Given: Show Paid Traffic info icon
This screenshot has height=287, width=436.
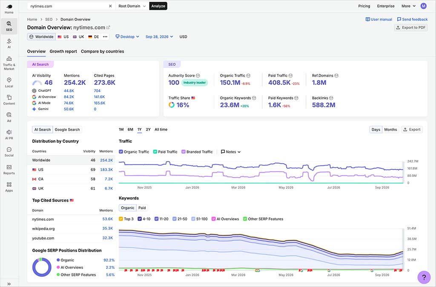Looking at the screenshot, I should 290,76.
